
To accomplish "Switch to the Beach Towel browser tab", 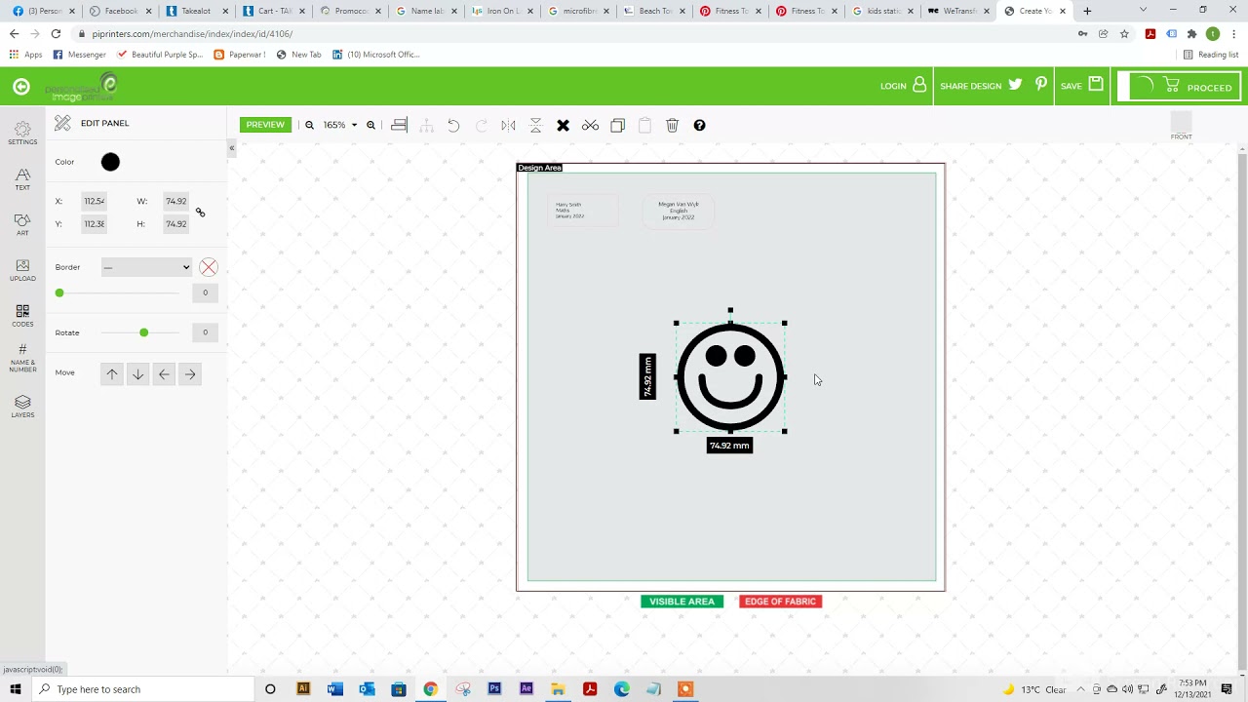I will coord(654,11).
